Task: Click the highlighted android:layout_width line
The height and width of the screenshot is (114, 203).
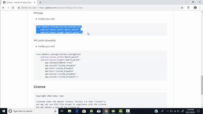Action: pyautogui.click(x=60, y=29)
